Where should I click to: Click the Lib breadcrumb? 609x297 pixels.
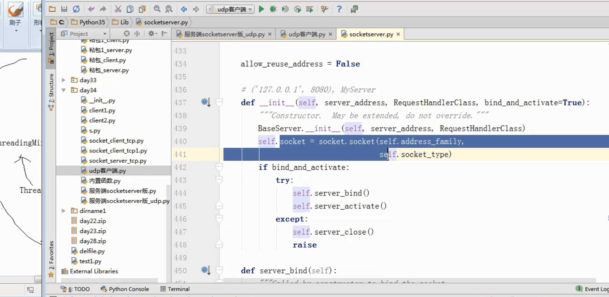[x=121, y=22]
